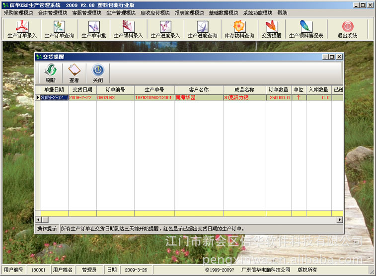Expand the 系统功能模块 menu
This screenshot has width=376, height=276.
(x=258, y=13)
